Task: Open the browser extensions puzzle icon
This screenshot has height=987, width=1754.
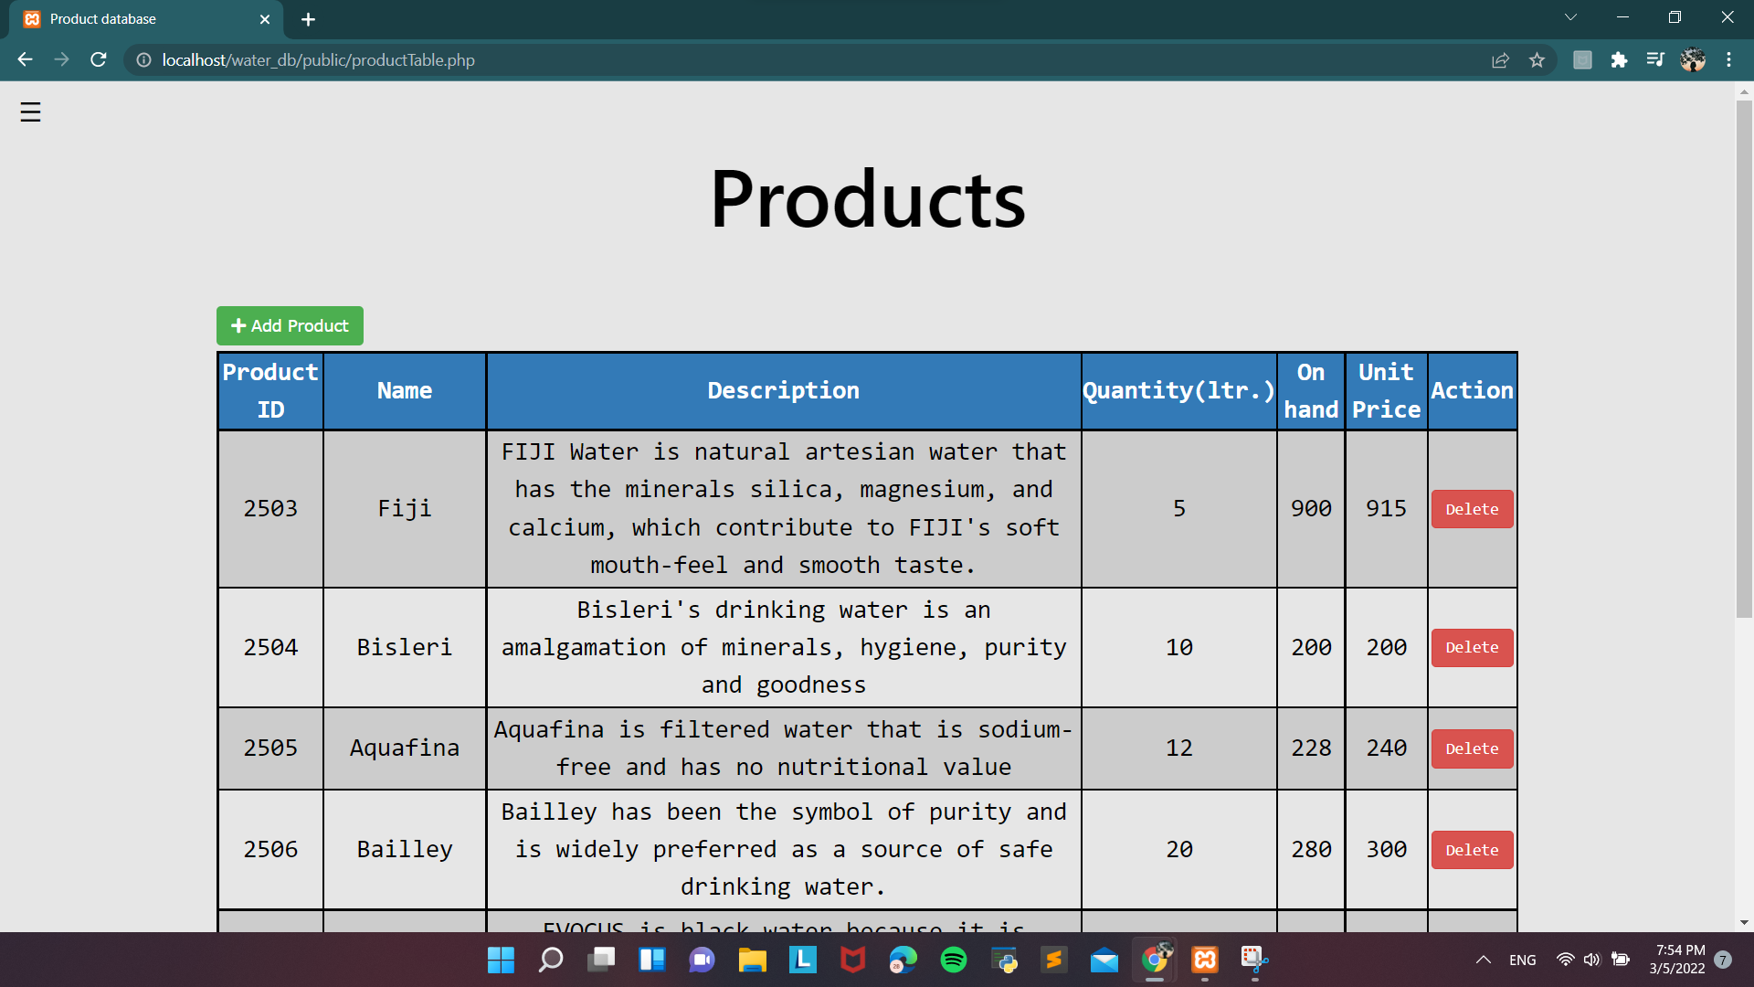Action: coord(1621,59)
